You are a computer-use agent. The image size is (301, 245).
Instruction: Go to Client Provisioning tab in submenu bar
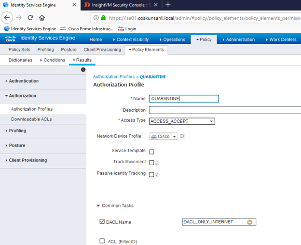point(102,50)
